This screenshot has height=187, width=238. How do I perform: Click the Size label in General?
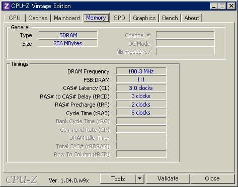[27, 44]
